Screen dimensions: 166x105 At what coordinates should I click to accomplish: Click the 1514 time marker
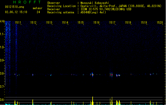point(65,23)
